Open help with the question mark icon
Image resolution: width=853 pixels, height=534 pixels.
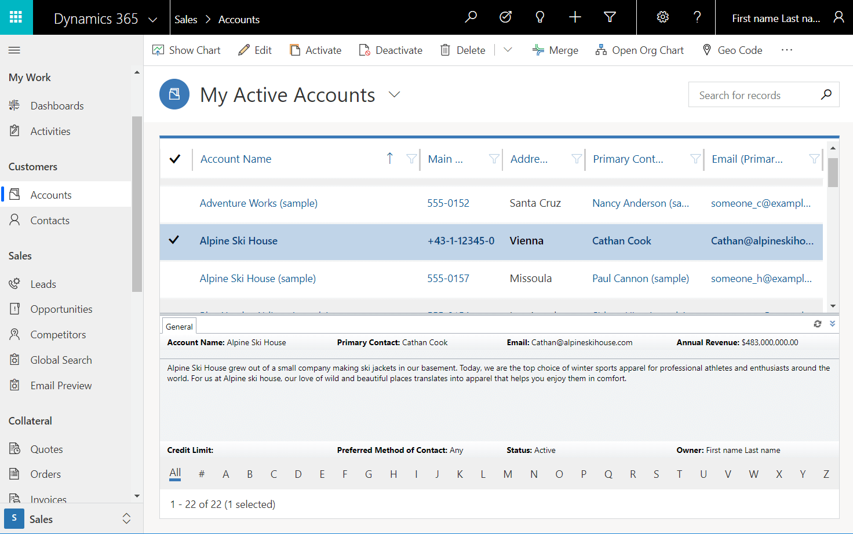697,17
